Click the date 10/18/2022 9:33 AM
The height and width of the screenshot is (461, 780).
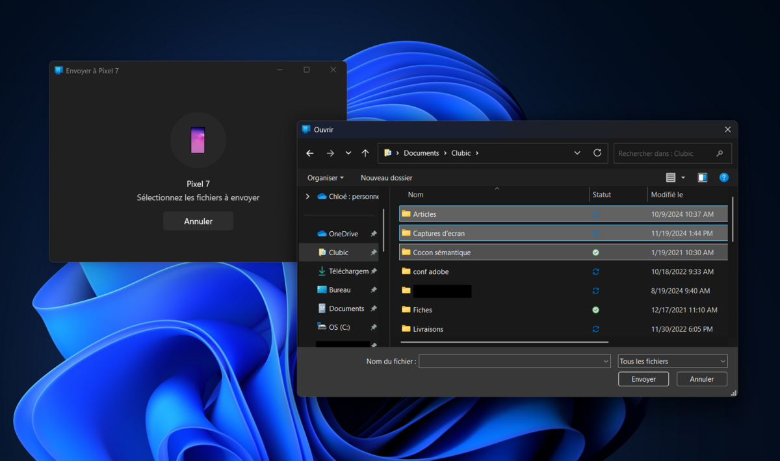(x=682, y=271)
